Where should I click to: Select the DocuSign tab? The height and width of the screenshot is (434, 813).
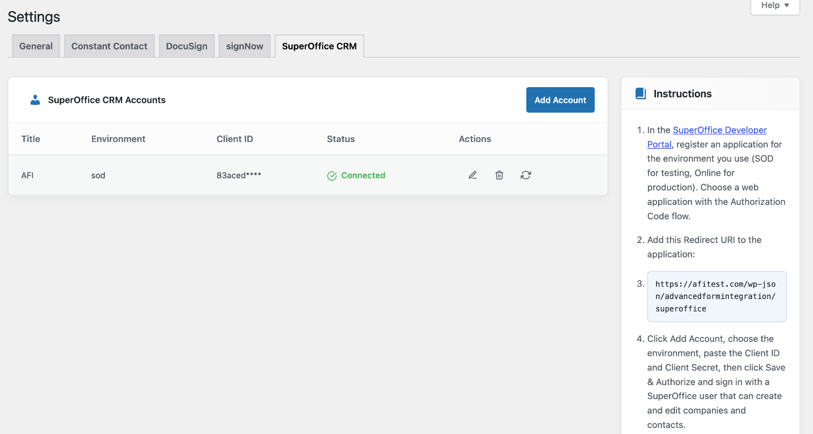187,46
